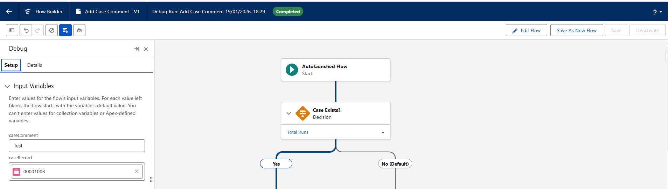
Task: Close the Debug panel
Action: pyautogui.click(x=146, y=49)
